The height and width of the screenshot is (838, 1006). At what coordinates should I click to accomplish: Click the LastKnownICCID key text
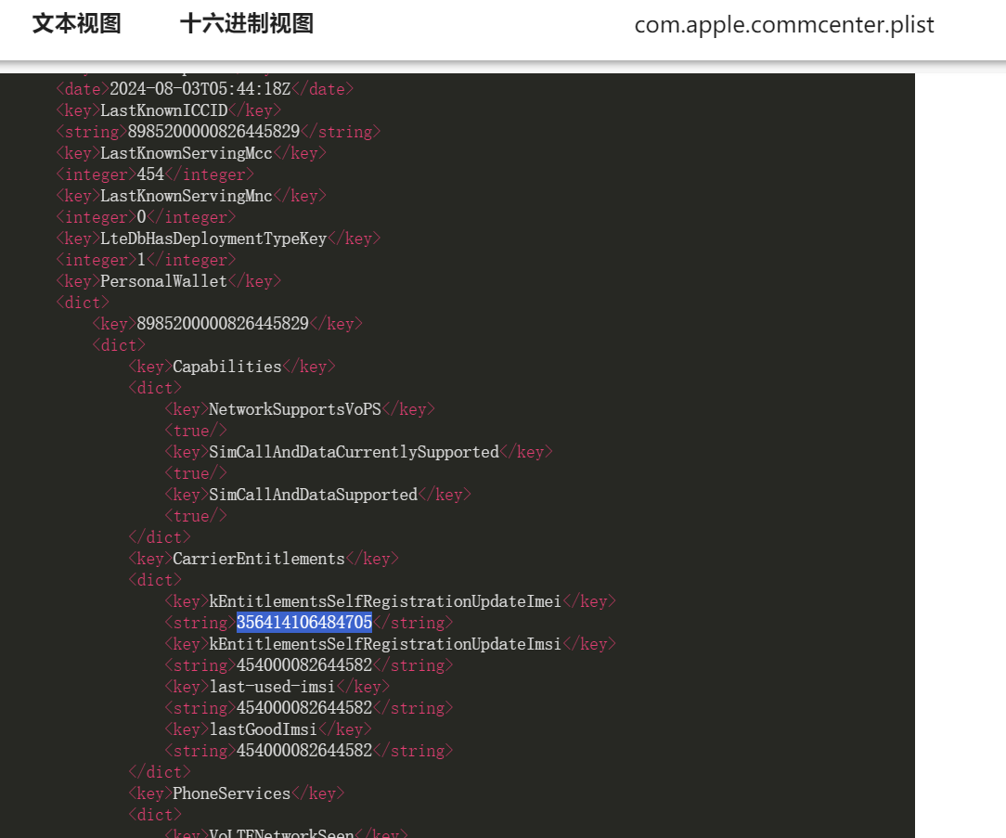tap(163, 110)
